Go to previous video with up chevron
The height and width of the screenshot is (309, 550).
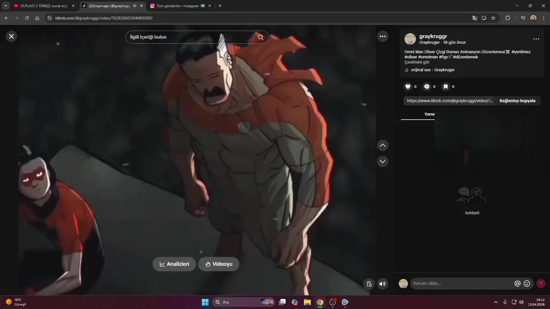[382, 145]
